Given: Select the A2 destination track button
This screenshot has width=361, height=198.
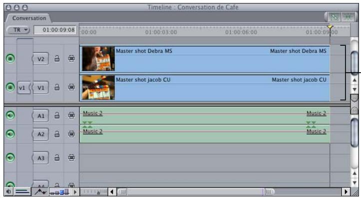Looking at the screenshot, I should click(40, 134).
